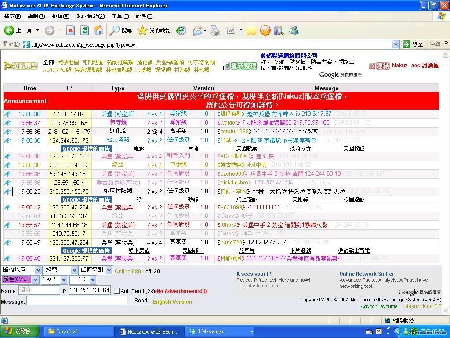
Task: Open Favorites star icon
Action: pos(142,30)
